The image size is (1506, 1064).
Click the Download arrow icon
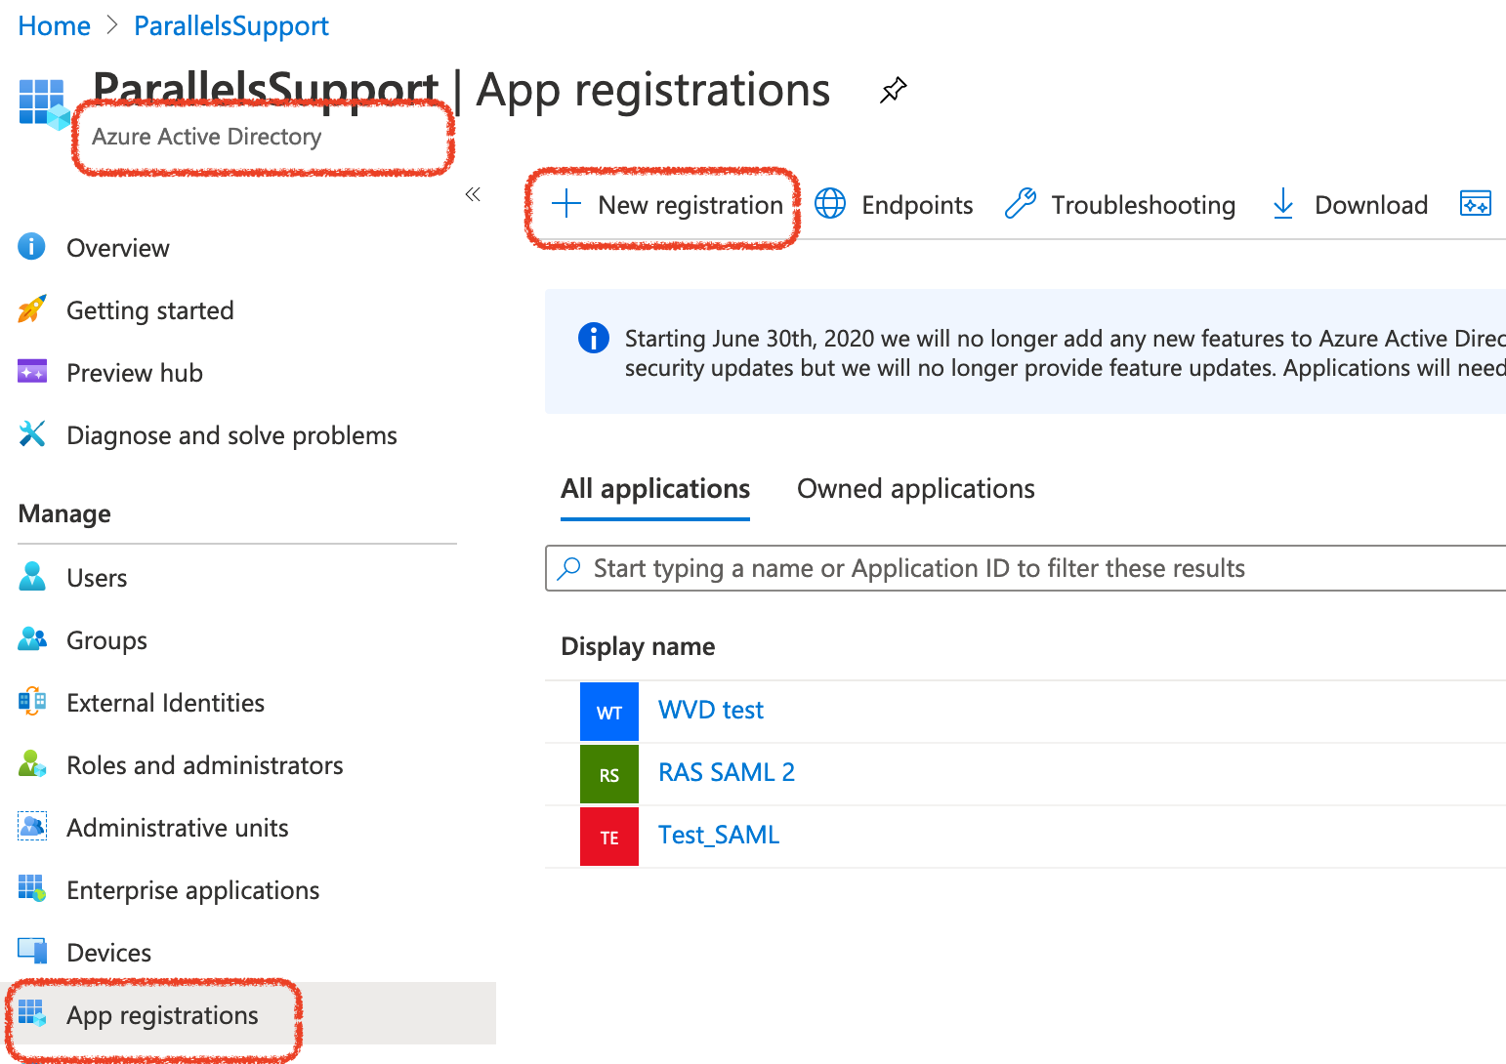click(x=1283, y=204)
